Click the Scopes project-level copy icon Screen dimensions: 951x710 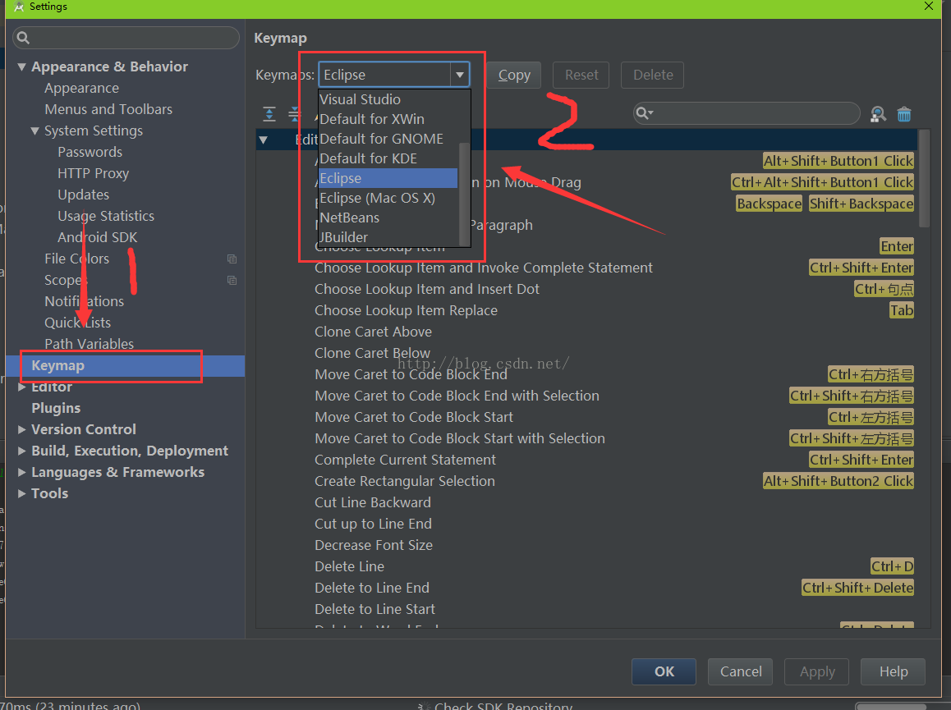(232, 280)
